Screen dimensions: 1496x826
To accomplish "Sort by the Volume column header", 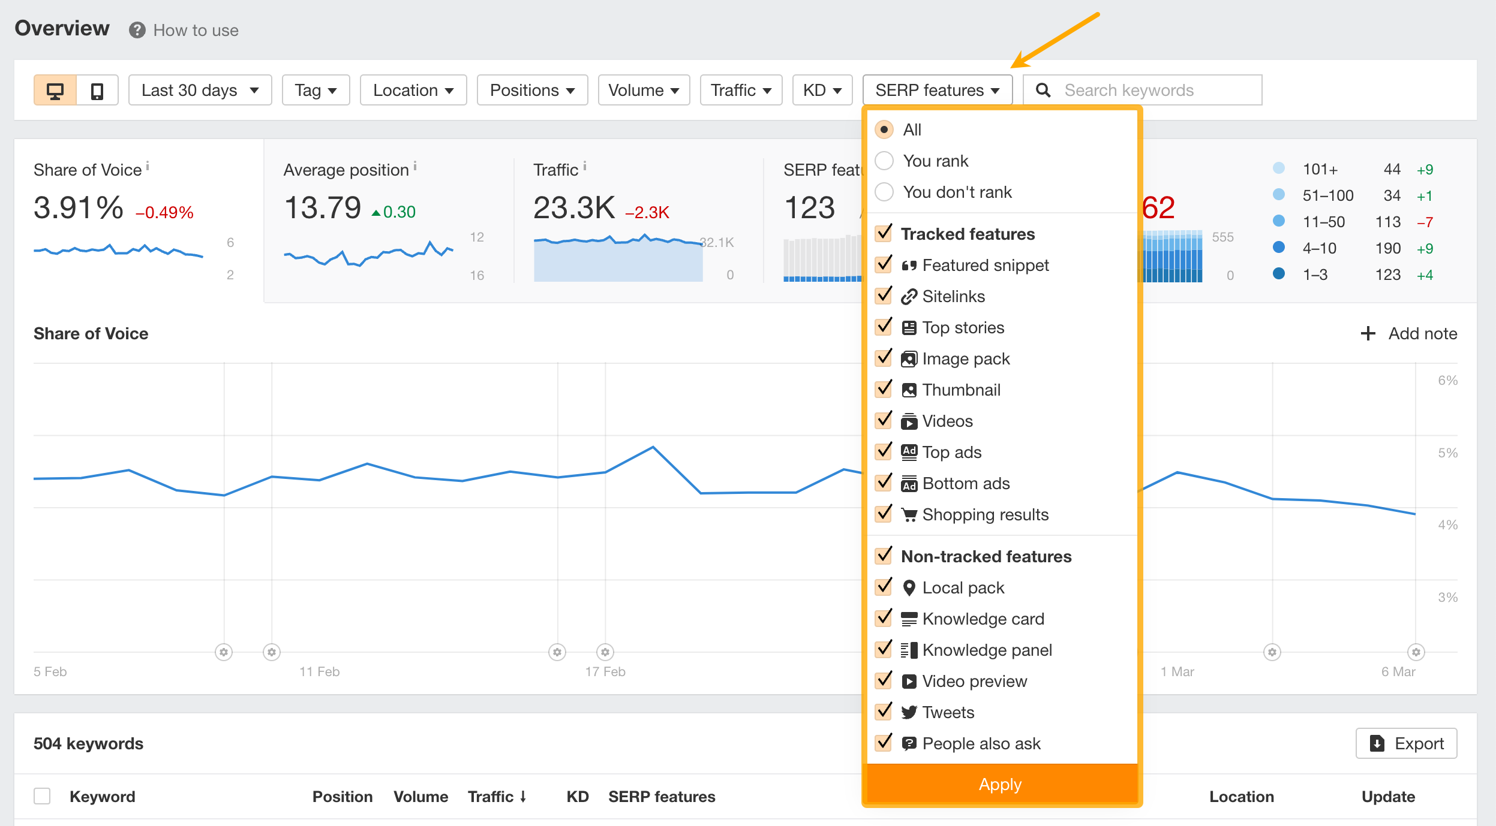I will 421,797.
